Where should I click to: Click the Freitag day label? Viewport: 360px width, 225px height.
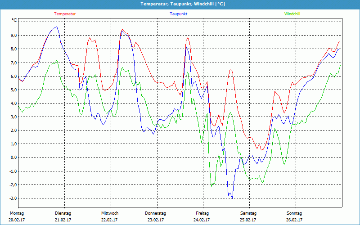(202, 213)
